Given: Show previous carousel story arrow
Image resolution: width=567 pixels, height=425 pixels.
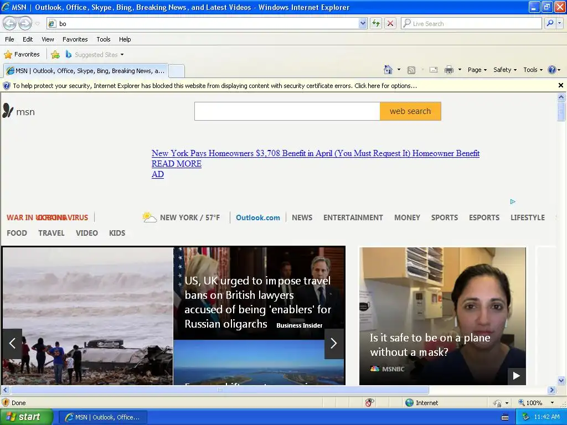Looking at the screenshot, I should [x=12, y=343].
